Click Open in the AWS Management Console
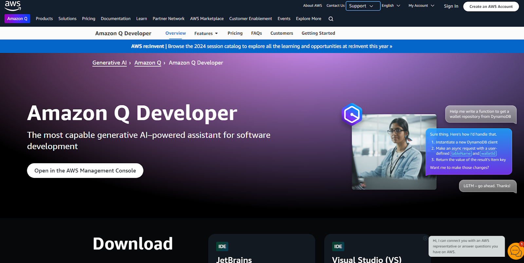The height and width of the screenshot is (263, 524). click(85, 171)
